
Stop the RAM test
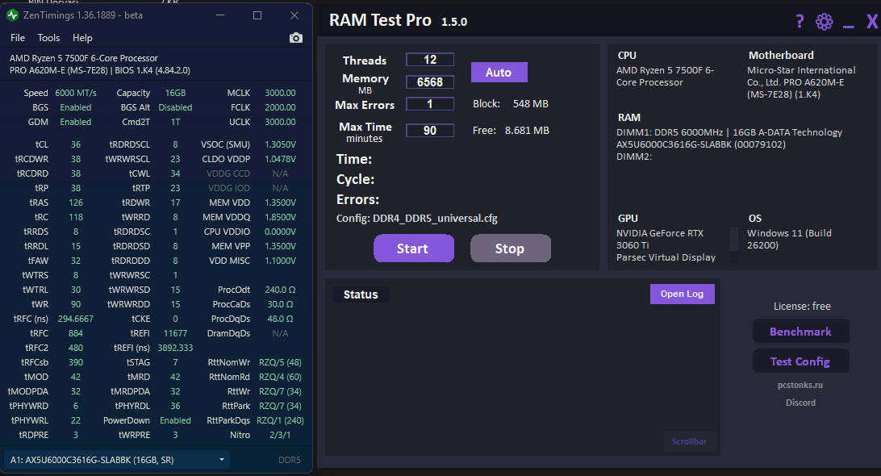coord(510,248)
